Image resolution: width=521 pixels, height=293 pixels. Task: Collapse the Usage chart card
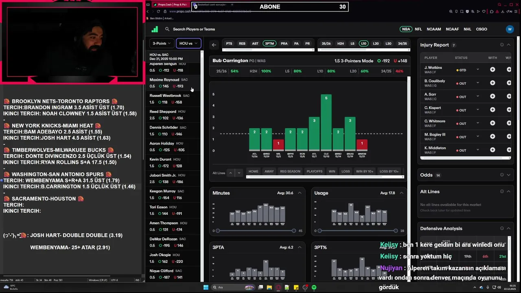pos(401,193)
